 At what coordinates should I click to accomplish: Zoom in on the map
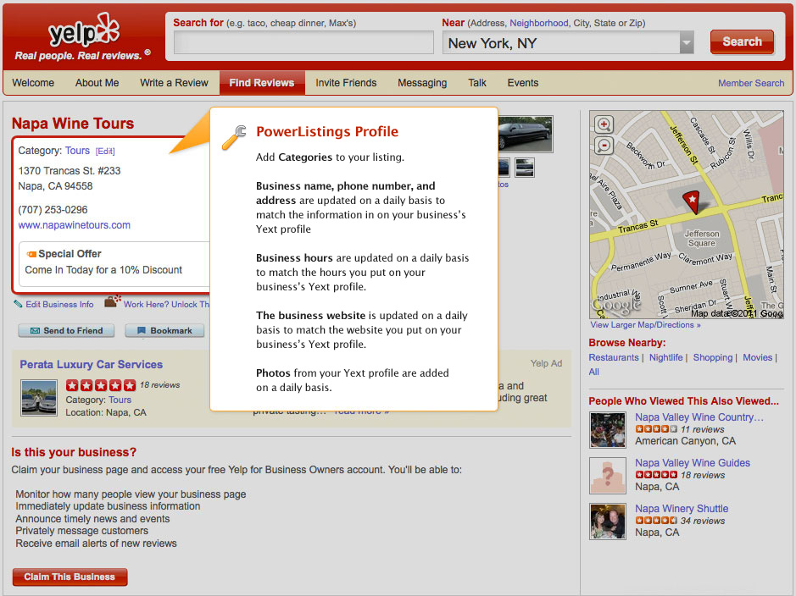[604, 124]
